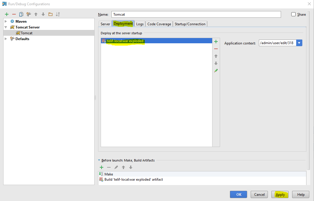The height and width of the screenshot is (201, 314).
Task: Open Help for this dialog
Action: point(301,194)
